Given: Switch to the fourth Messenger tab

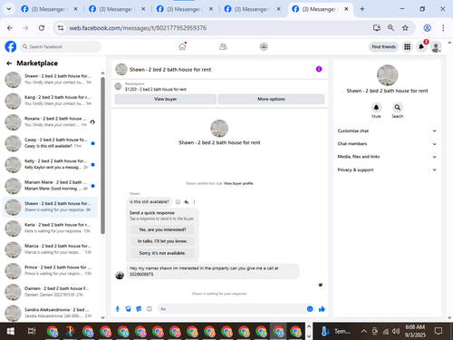Looking at the screenshot, I should click(252, 9).
